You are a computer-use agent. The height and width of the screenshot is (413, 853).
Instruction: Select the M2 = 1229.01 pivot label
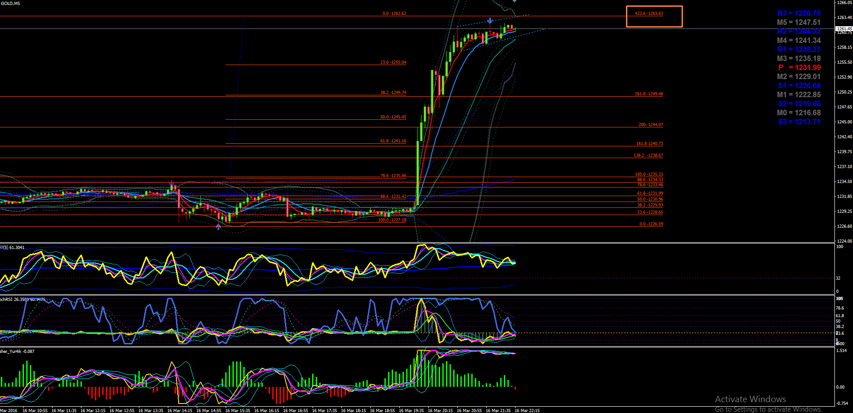pos(799,77)
